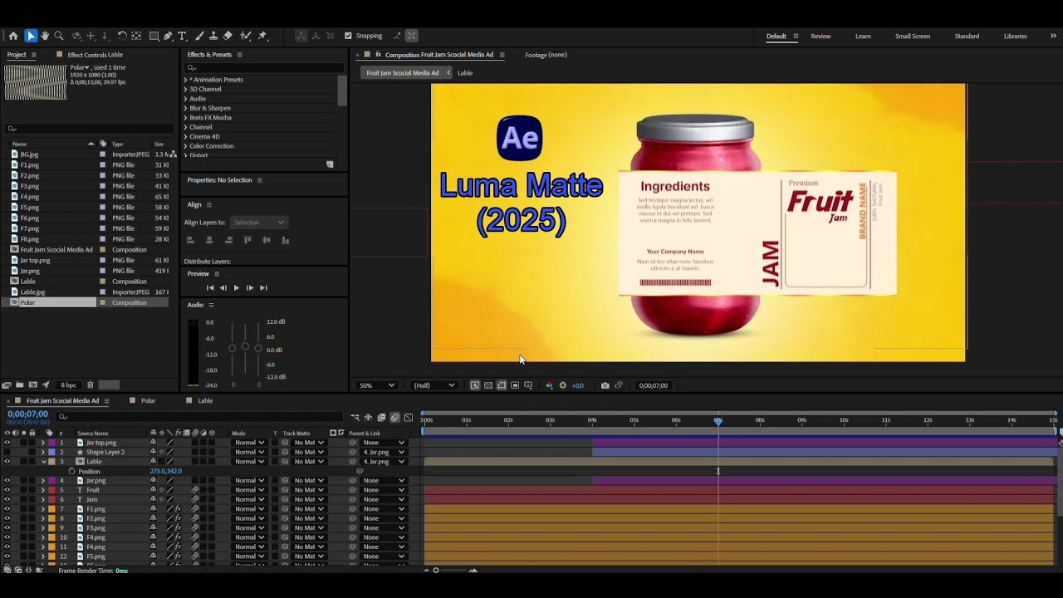This screenshot has width=1063, height=598.
Task: Open the Graph Editor from timeline header
Action: click(x=409, y=417)
